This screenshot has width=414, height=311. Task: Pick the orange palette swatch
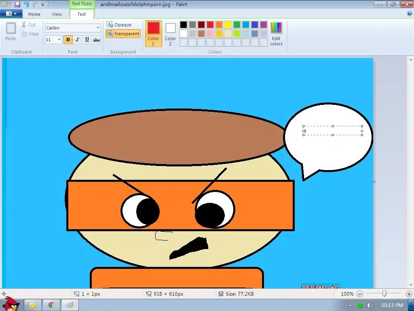click(x=219, y=25)
